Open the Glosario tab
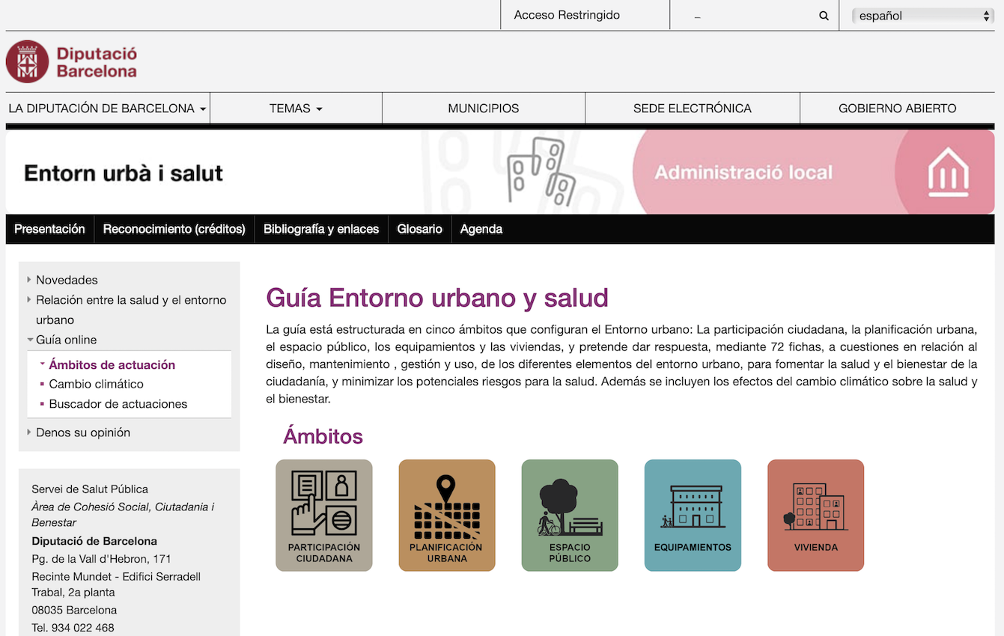The height and width of the screenshot is (636, 1004). coord(419,229)
